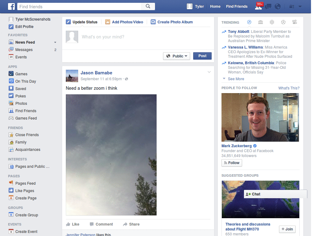Like Jason Barnabe's post
Screen dimensions: 315x236
pos(73,224)
